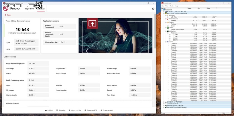Click the UL Procyon logo icon
The width and height of the screenshot is (234, 116).
pyautogui.click(x=6, y=8)
